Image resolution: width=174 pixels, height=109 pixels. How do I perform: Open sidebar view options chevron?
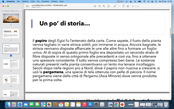point(30,6)
